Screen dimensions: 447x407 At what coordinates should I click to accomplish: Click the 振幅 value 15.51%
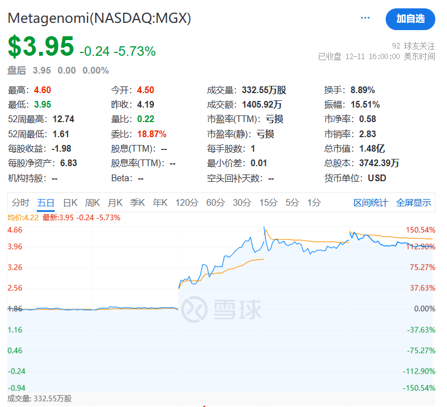click(x=365, y=105)
